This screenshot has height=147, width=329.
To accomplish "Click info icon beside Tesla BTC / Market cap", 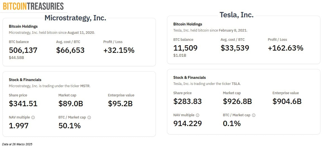I will click(254, 115).
